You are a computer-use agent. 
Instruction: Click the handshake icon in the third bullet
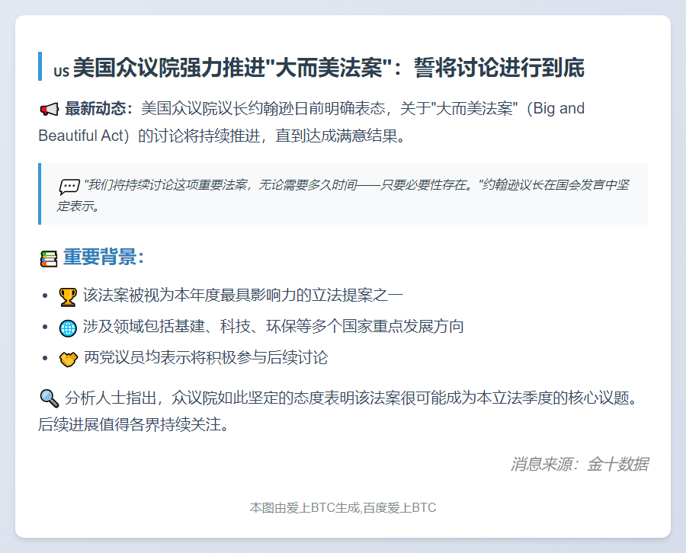[68, 359]
